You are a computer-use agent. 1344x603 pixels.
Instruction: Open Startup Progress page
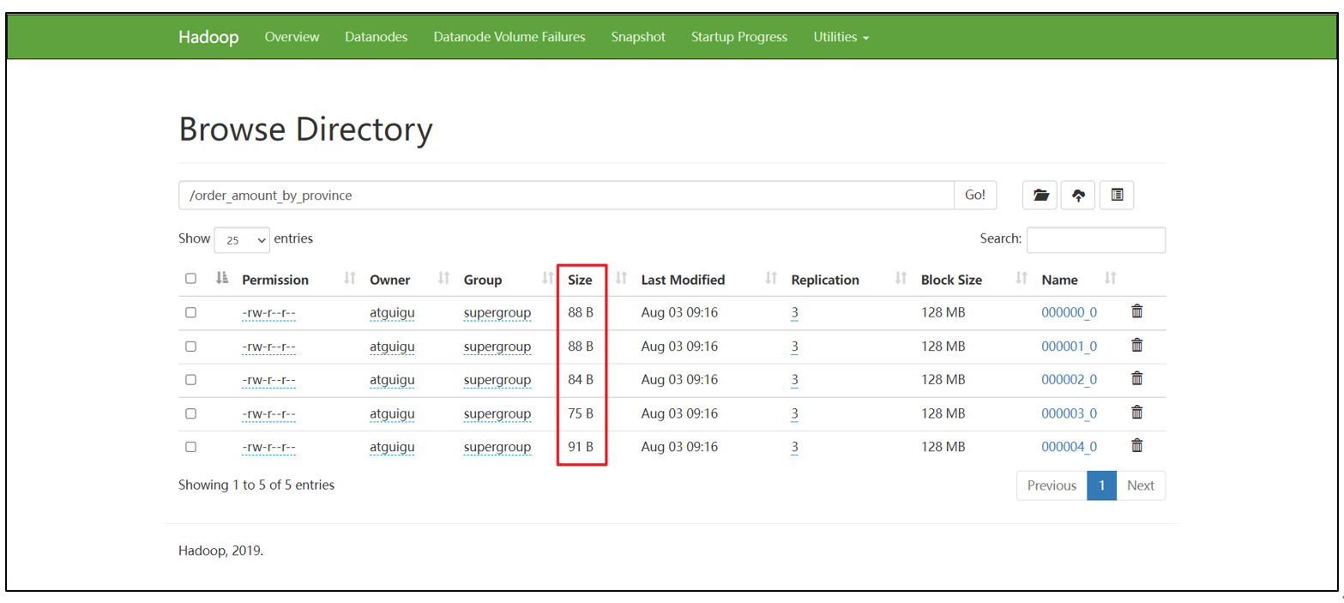click(738, 37)
